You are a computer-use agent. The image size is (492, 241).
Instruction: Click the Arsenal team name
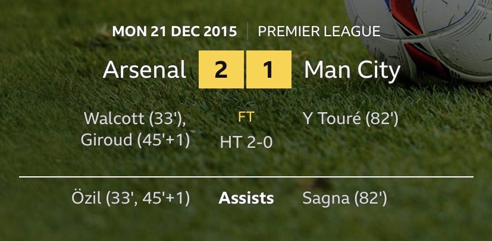coord(145,69)
